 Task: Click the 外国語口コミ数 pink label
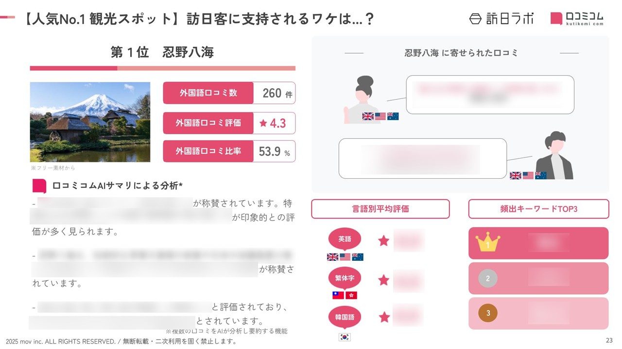coord(208,93)
